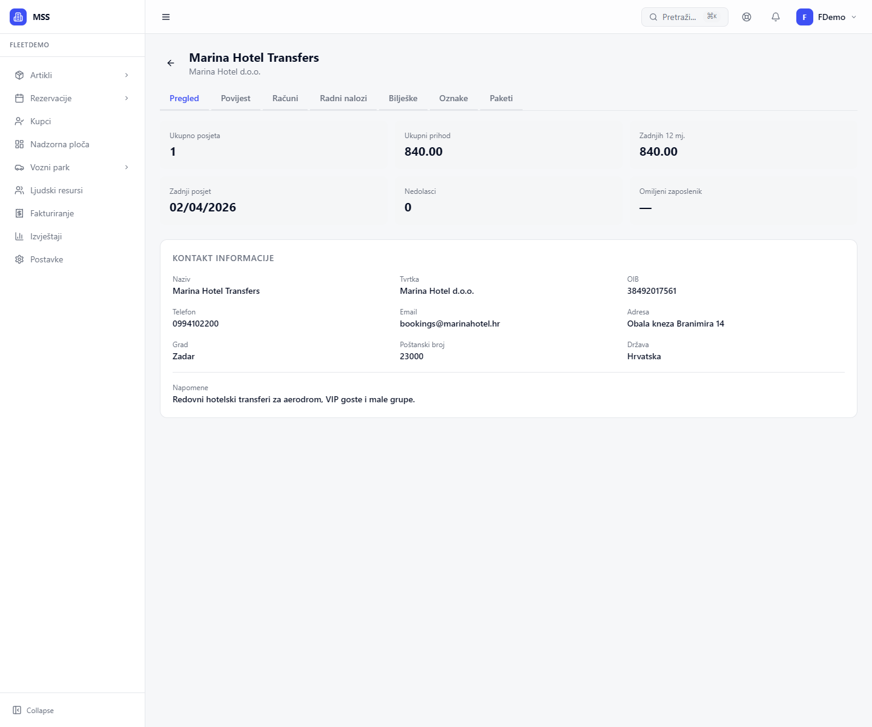Open Kupci from the sidebar
Image resolution: width=872 pixels, height=727 pixels.
41,121
